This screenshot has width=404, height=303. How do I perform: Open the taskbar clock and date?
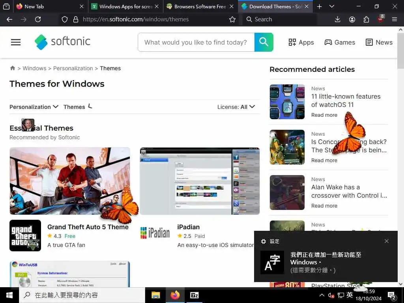pos(369,295)
